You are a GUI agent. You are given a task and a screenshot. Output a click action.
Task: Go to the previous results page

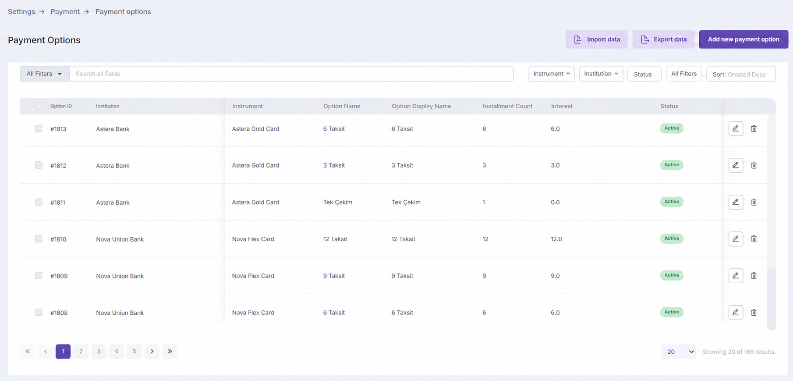[x=45, y=351]
